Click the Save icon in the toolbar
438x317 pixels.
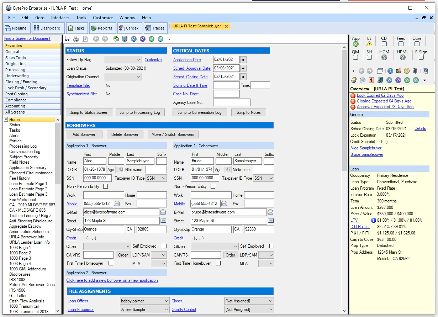(x=67, y=39)
